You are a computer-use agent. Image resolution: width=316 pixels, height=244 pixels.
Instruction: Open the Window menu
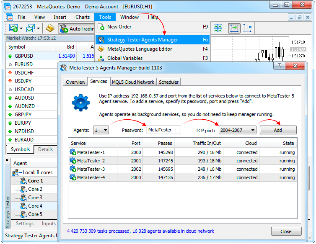(x=130, y=17)
